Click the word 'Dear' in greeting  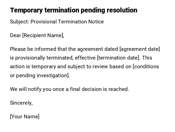(15, 35)
